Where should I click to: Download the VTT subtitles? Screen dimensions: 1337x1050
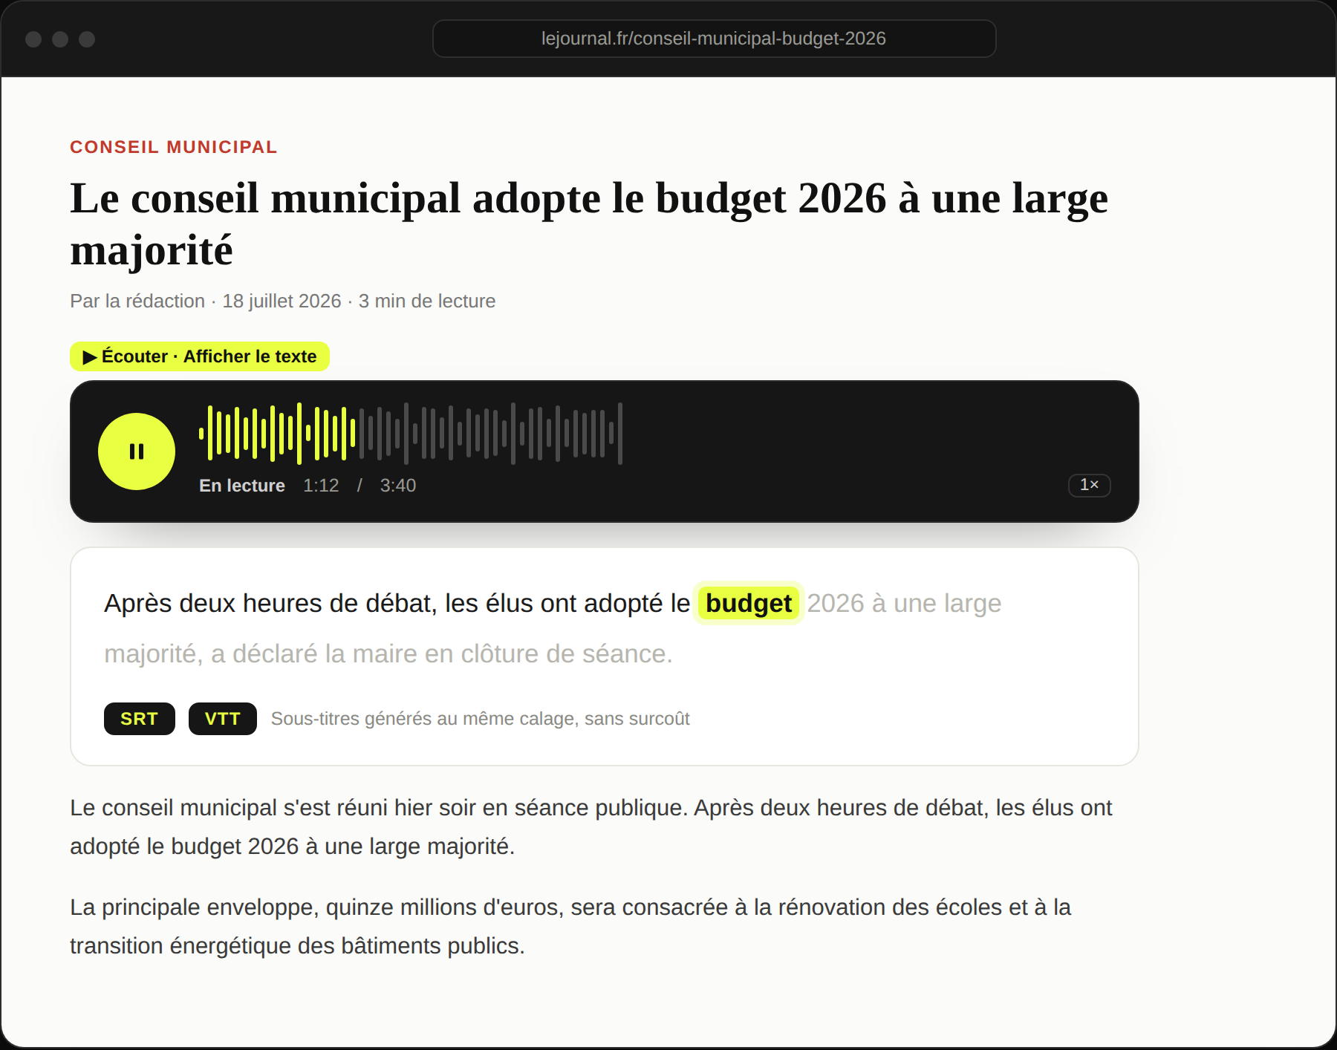coord(223,719)
